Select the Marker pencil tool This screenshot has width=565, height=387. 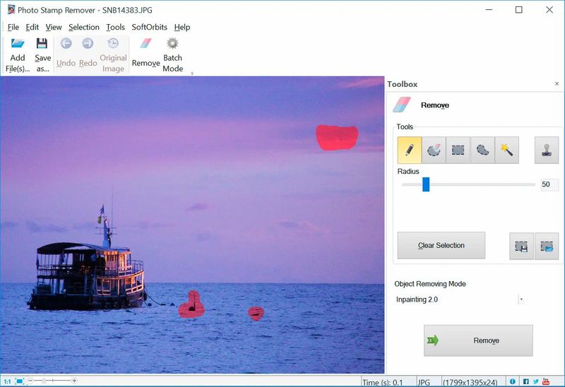pos(410,150)
